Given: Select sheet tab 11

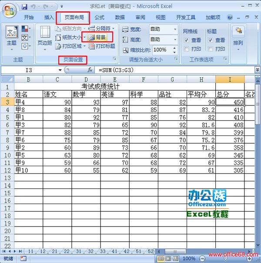Looking at the screenshot, I should (x=31, y=251).
